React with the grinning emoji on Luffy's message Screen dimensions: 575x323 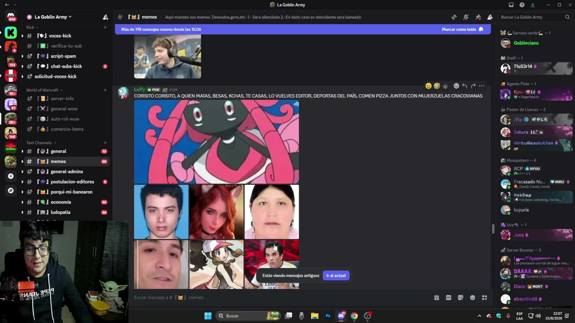pos(429,86)
